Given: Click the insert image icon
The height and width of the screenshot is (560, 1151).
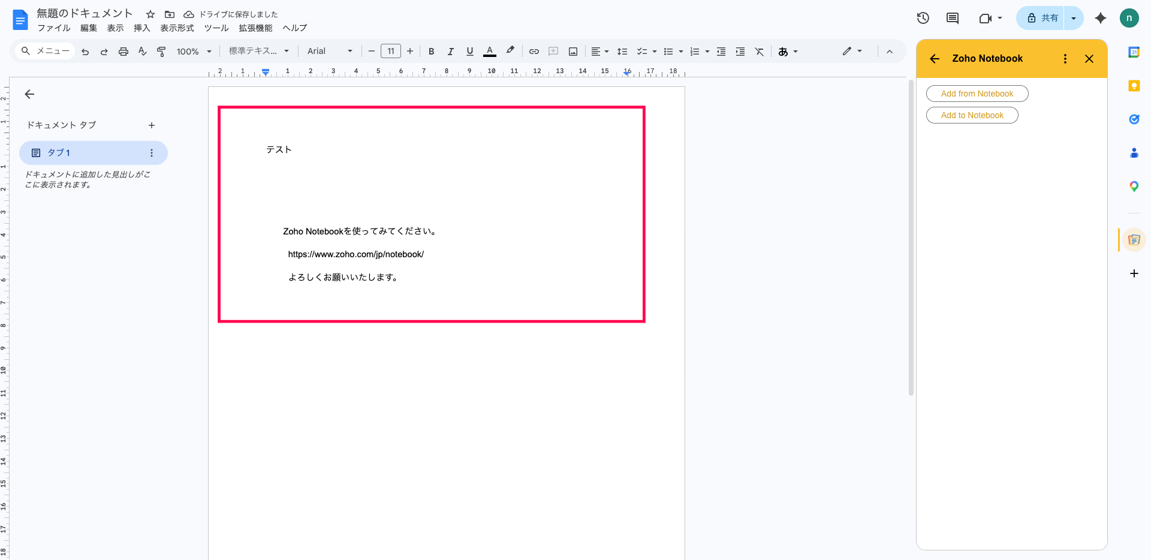Looking at the screenshot, I should 573,52.
